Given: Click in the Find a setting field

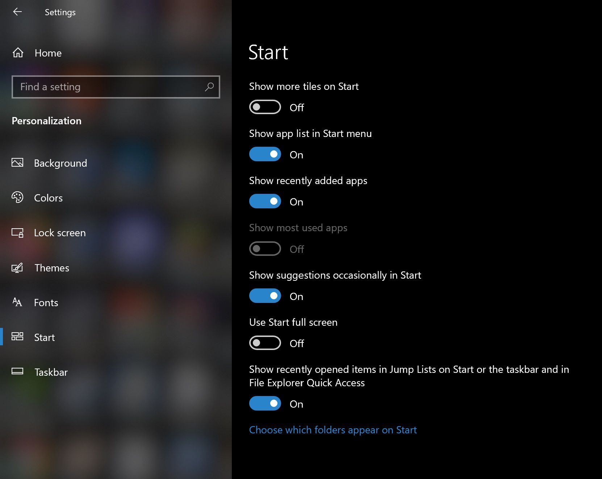Looking at the screenshot, I should [109, 87].
